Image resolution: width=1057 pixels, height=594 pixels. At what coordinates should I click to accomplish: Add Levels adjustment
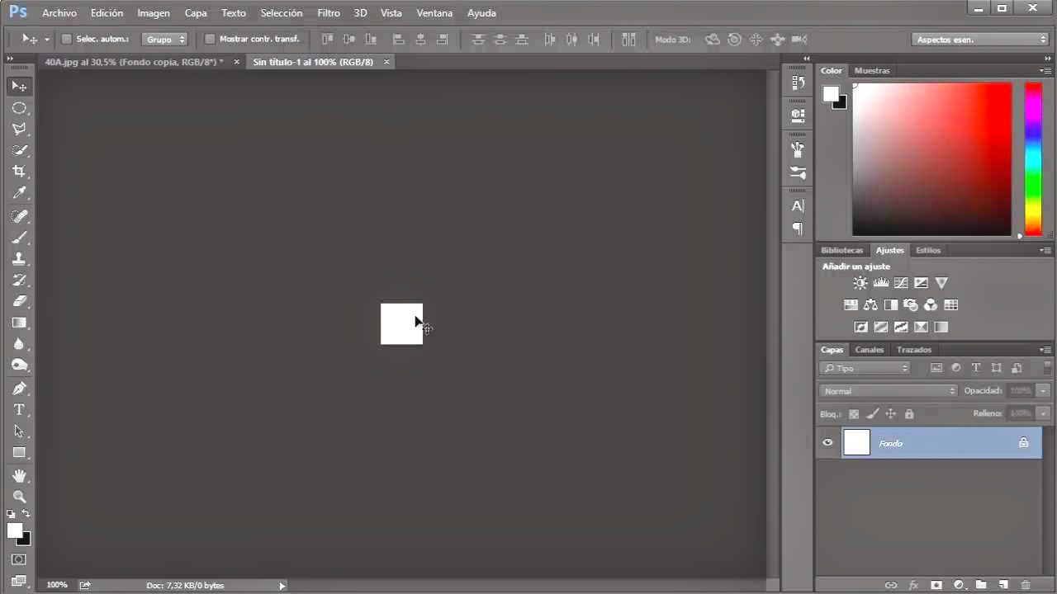tap(880, 283)
